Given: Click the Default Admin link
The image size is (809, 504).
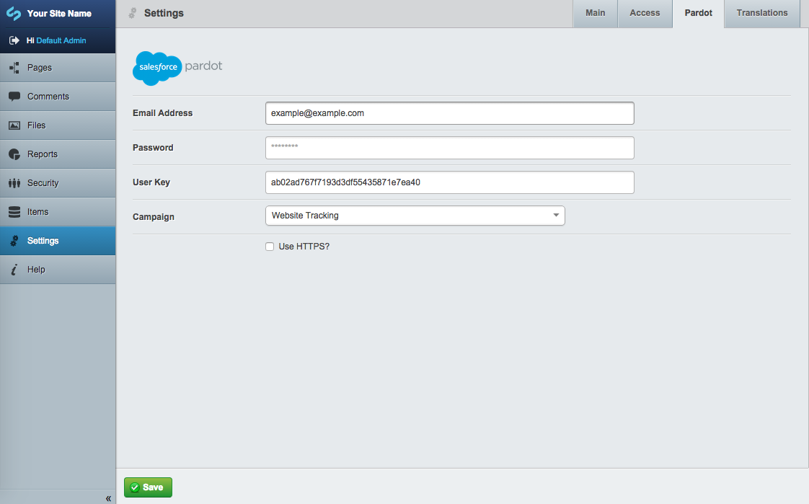Looking at the screenshot, I should click(x=61, y=40).
